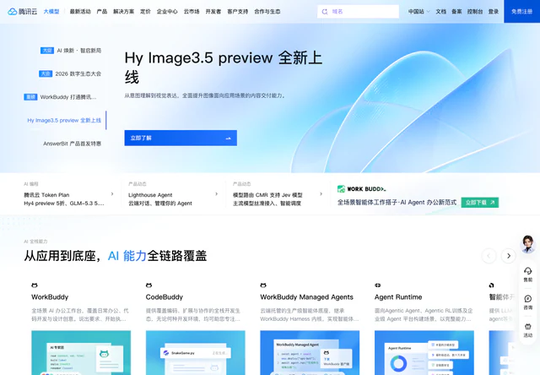The image size is (540, 375).
Task: Open Lighthouse Agent news item
Action: (160, 198)
